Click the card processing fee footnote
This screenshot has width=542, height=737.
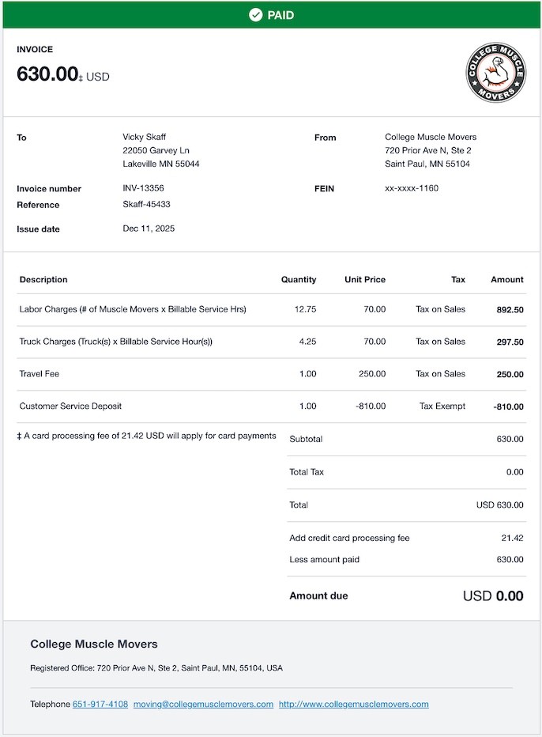click(x=149, y=436)
